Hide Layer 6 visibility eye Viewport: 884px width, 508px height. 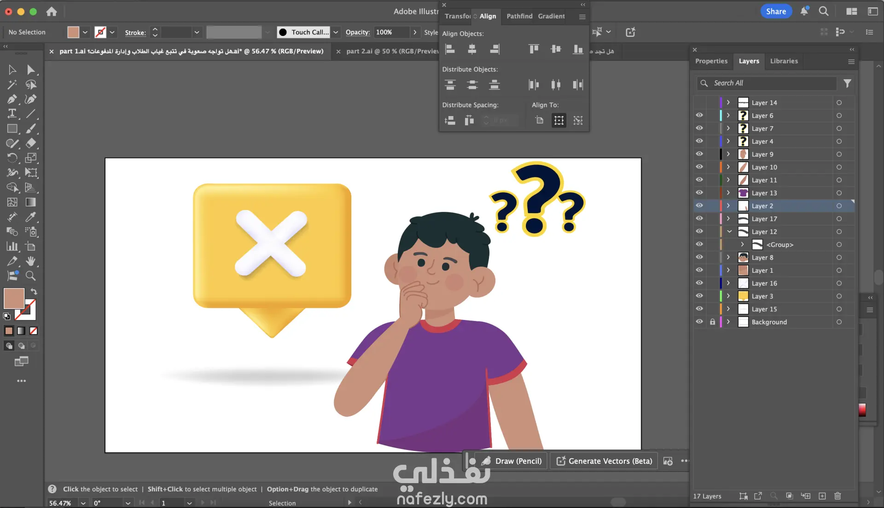(x=699, y=115)
